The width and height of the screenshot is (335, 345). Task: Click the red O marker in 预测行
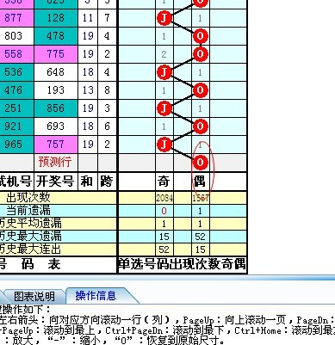click(x=200, y=163)
